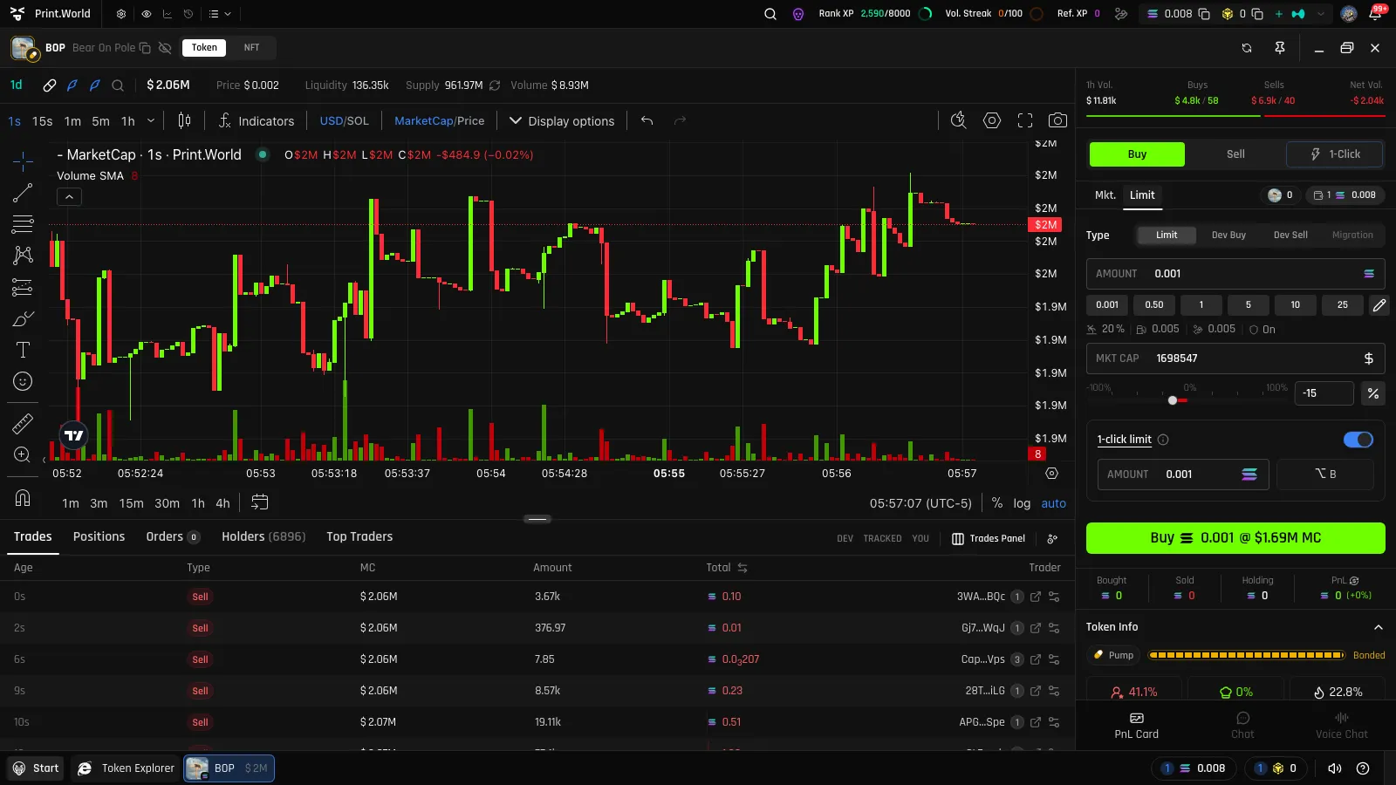The width and height of the screenshot is (1396, 785).
Task: Select the 0.50 amount preset
Action: pyautogui.click(x=1154, y=305)
